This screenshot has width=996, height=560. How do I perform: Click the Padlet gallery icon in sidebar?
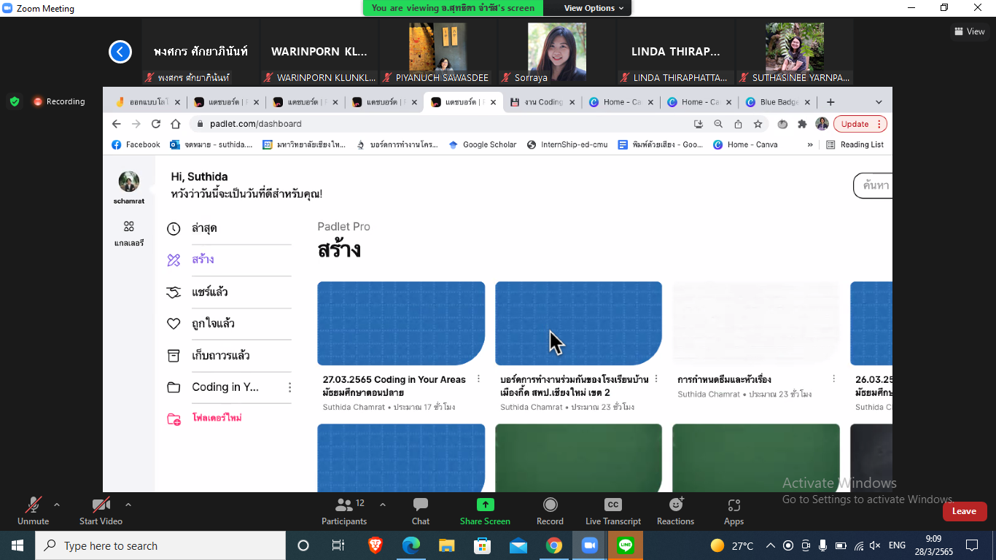coord(129,226)
